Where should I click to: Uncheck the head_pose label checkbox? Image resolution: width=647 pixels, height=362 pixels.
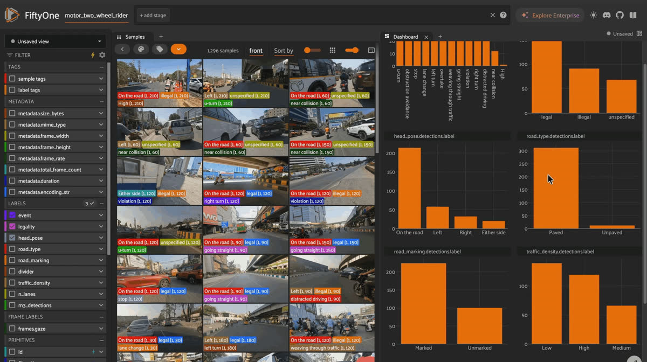pyautogui.click(x=12, y=238)
